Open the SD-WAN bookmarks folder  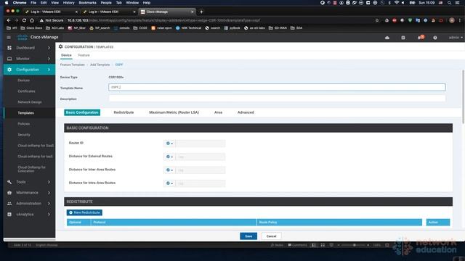[278, 28]
